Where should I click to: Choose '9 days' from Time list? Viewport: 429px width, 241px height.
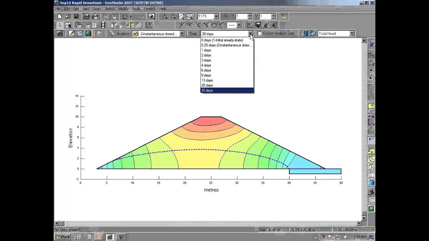tap(227, 75)
